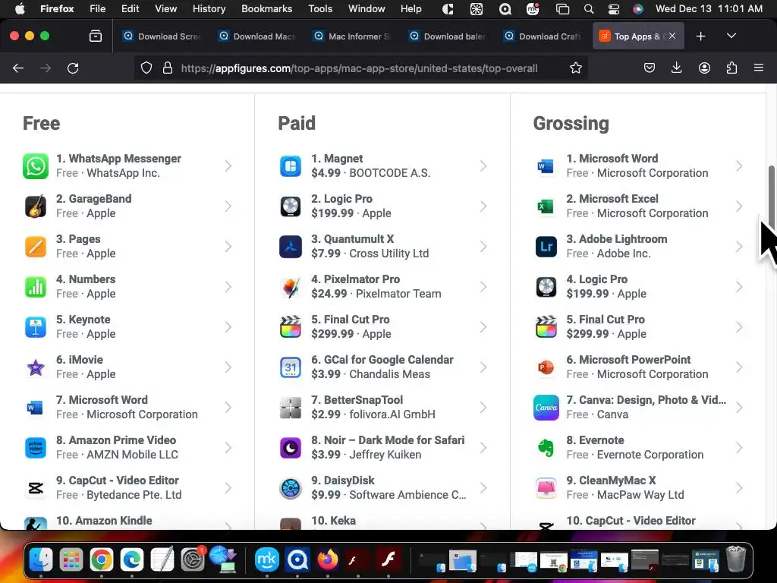Open the Canva app icon
Screen dimensions: 777x583
click(546, 408)
